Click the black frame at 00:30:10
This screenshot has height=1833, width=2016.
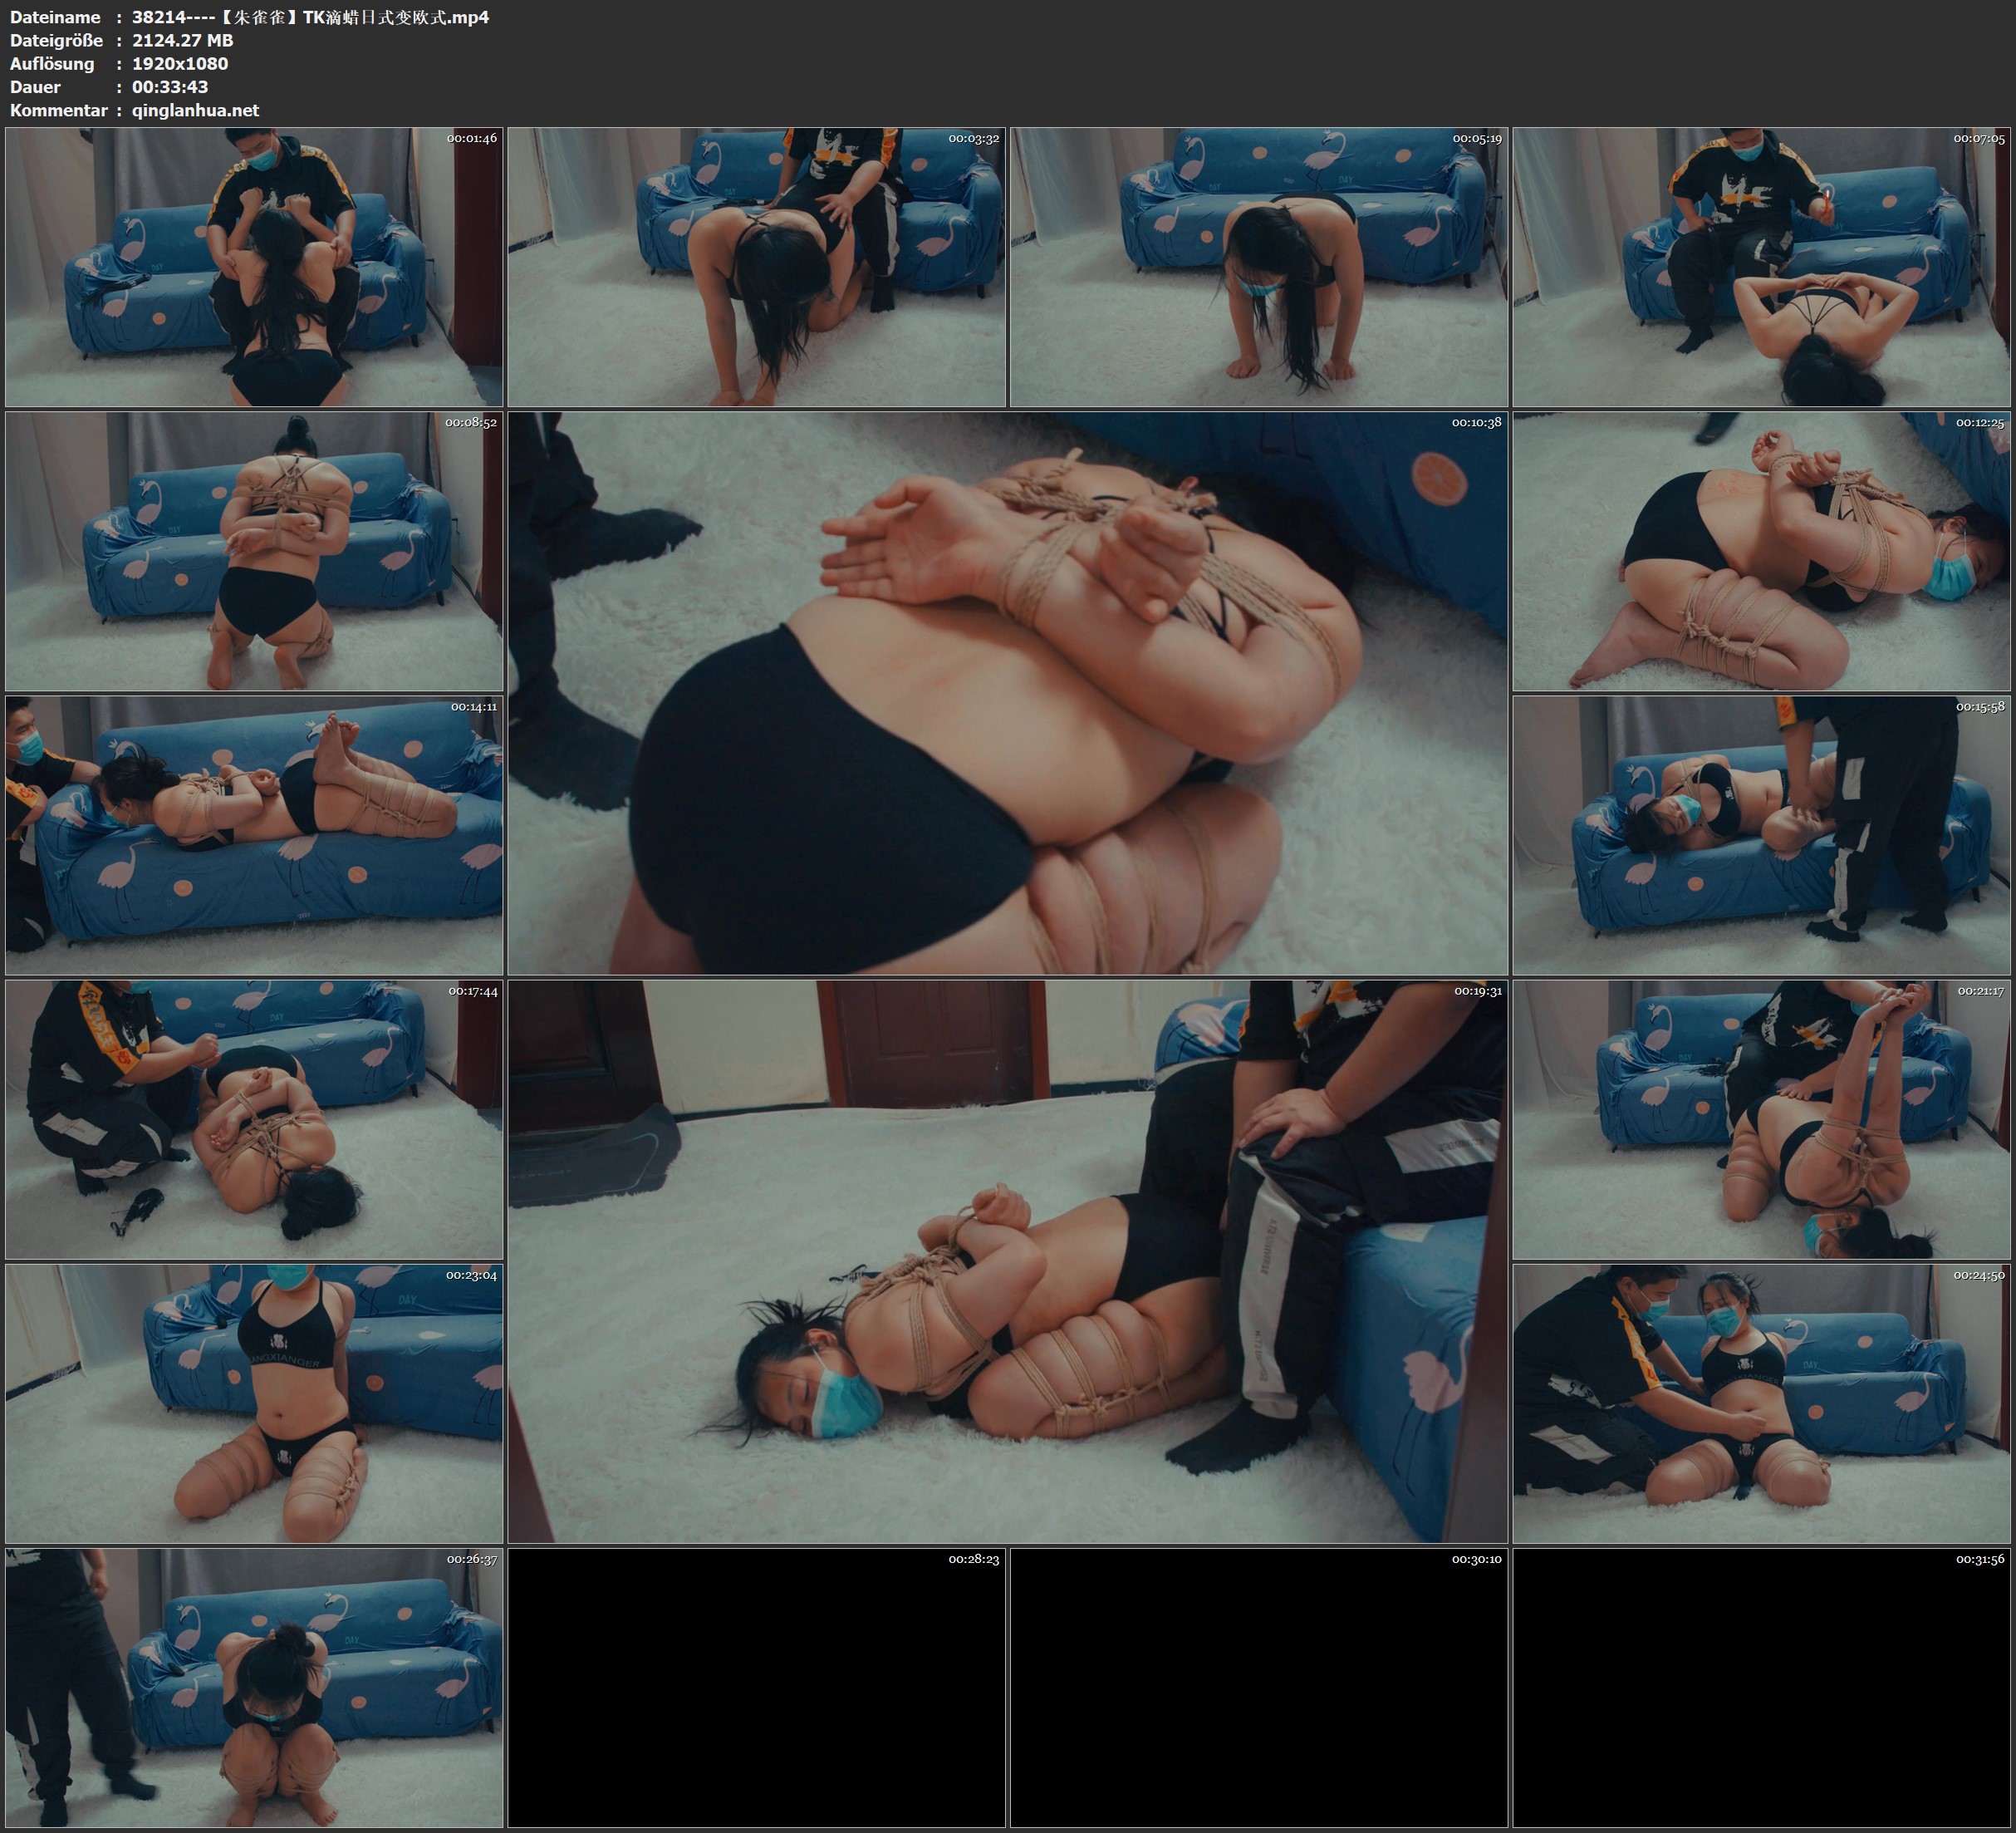pyautogui.click(x=1258, y=1687)
